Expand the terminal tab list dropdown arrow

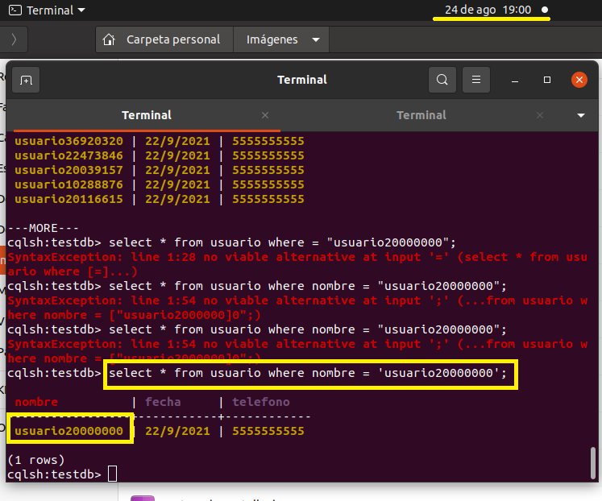581,115
